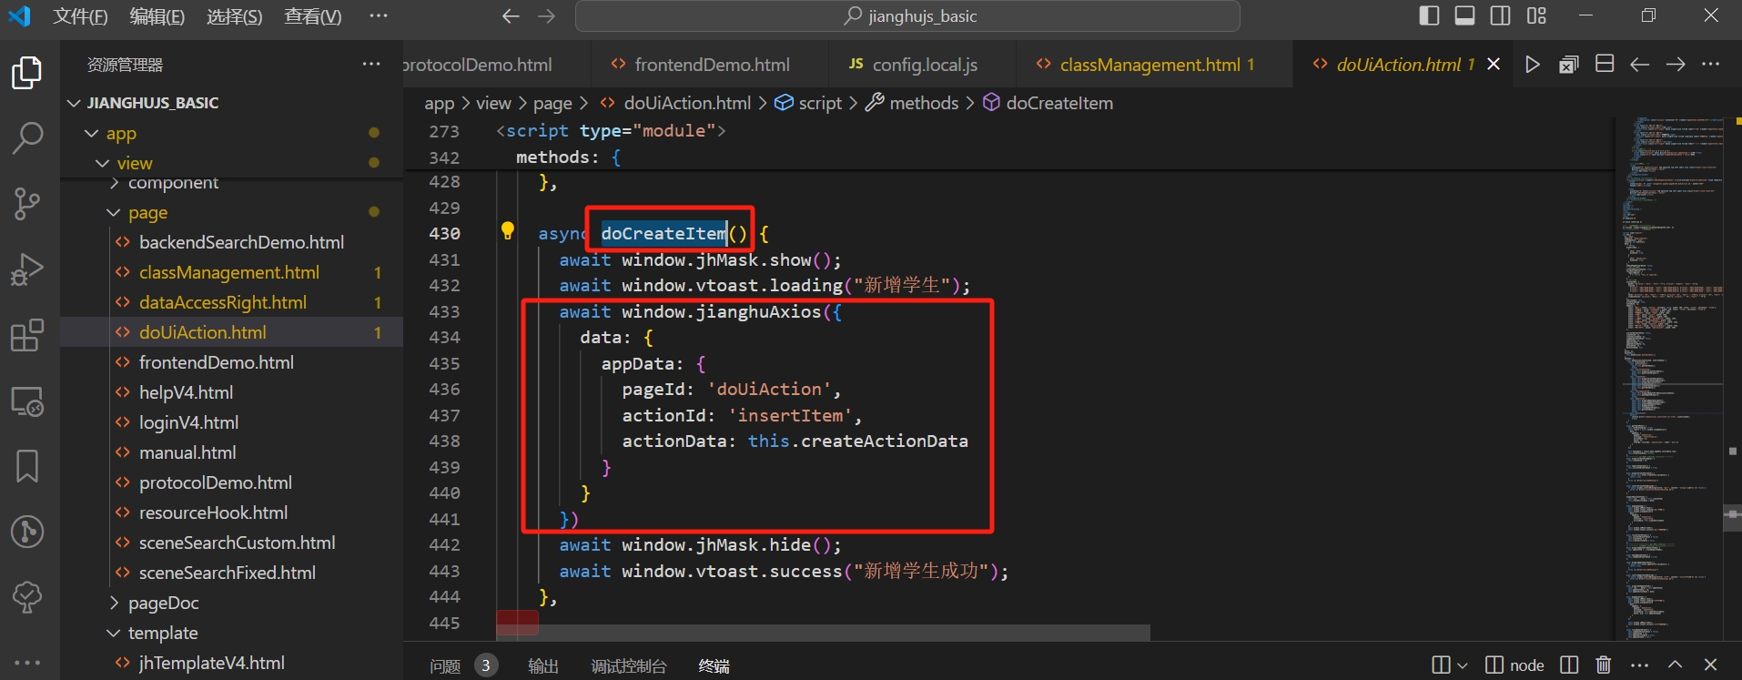This screenshot has height=680, width=1742.
Task: Navigate back arrow in title bar
Action: [511, 16]
